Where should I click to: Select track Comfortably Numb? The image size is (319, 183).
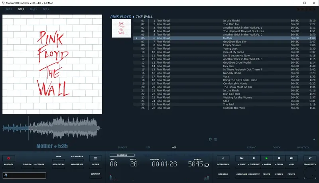[224, 84]
